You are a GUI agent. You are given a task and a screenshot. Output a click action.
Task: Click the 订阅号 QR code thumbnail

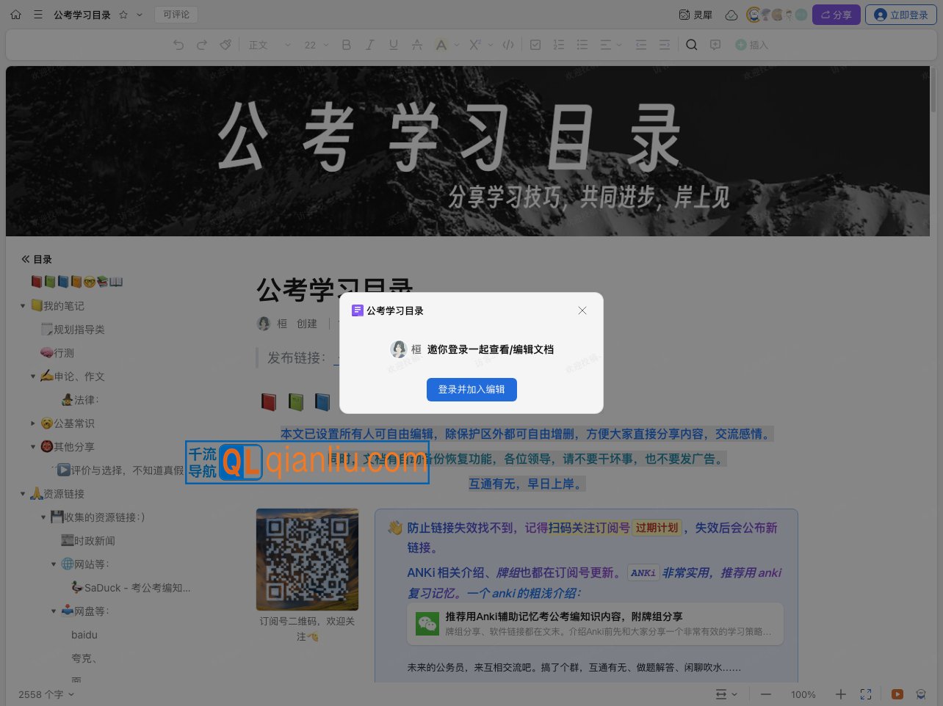point(307,559)
